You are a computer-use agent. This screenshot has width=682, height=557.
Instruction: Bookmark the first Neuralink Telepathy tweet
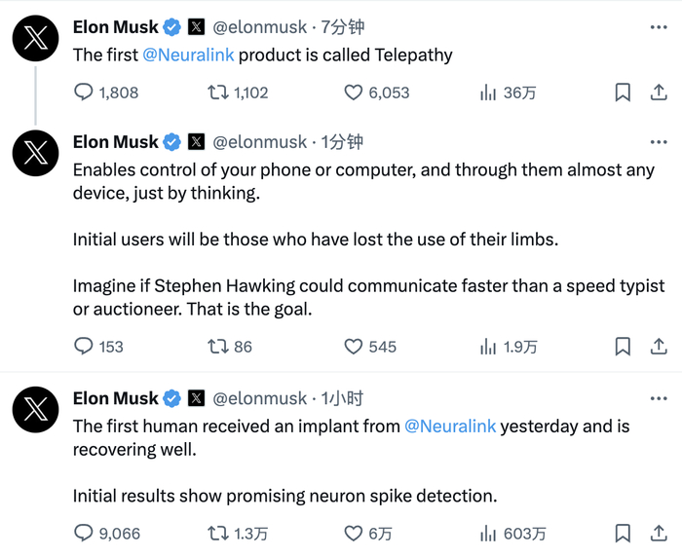pos(623,93)
